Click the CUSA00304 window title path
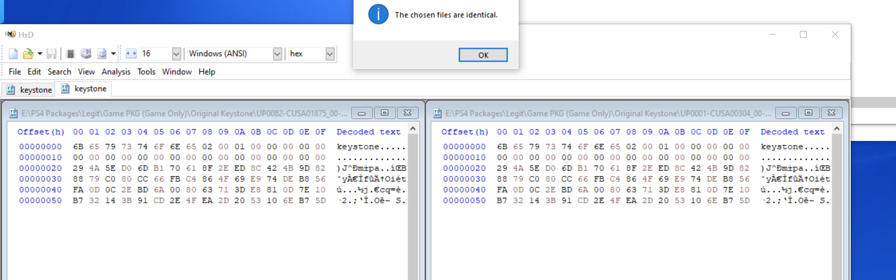Screen dimensions: 896x280 [x=608, y=114]
